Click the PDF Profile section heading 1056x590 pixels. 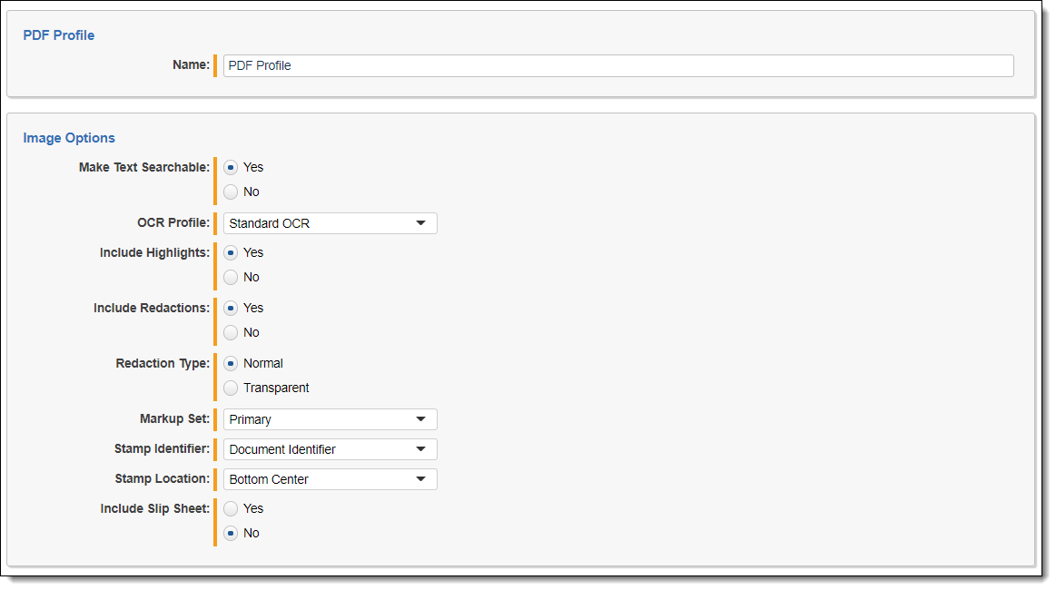pyautogui.click(x=58, y=35)
